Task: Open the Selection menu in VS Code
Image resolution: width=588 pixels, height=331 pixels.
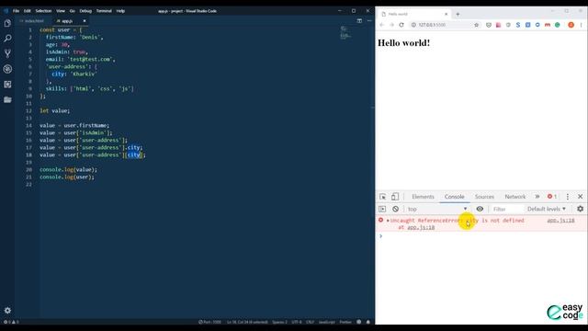Action: point(43,11)
